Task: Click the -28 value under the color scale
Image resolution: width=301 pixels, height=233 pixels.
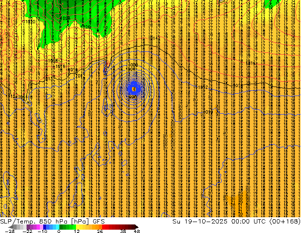Action: pyautogui.click(x=9, y=231)
